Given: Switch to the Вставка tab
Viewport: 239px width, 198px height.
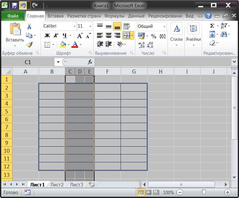Looking at the screenshot, I should tap(55, 16).
